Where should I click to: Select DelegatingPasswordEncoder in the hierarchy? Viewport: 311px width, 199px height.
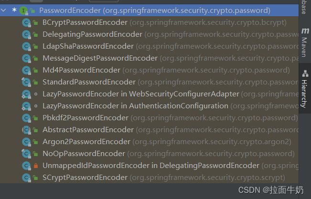149,34
